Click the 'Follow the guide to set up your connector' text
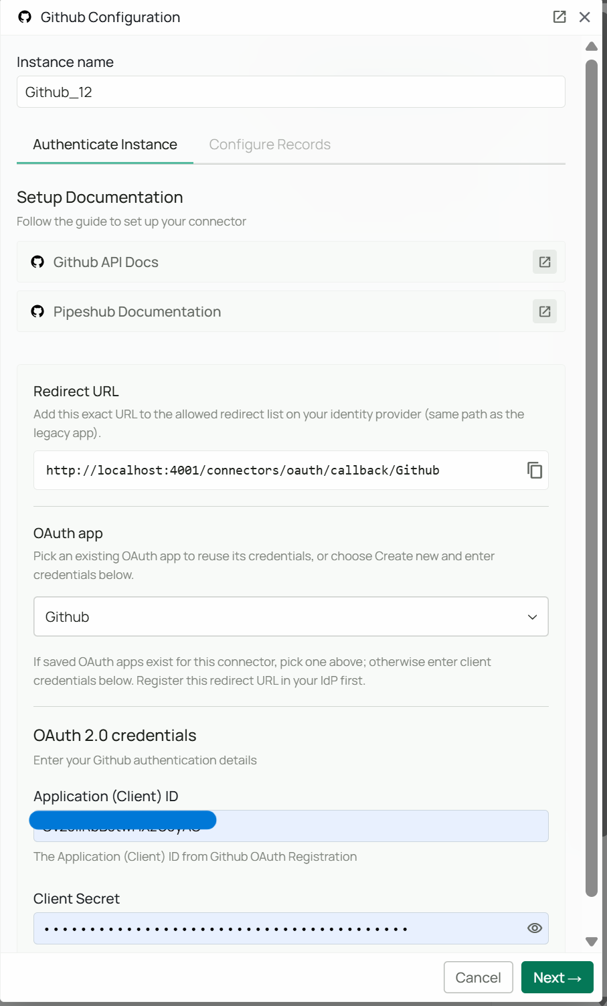607x1006 pixels. (x=131, y=222)
